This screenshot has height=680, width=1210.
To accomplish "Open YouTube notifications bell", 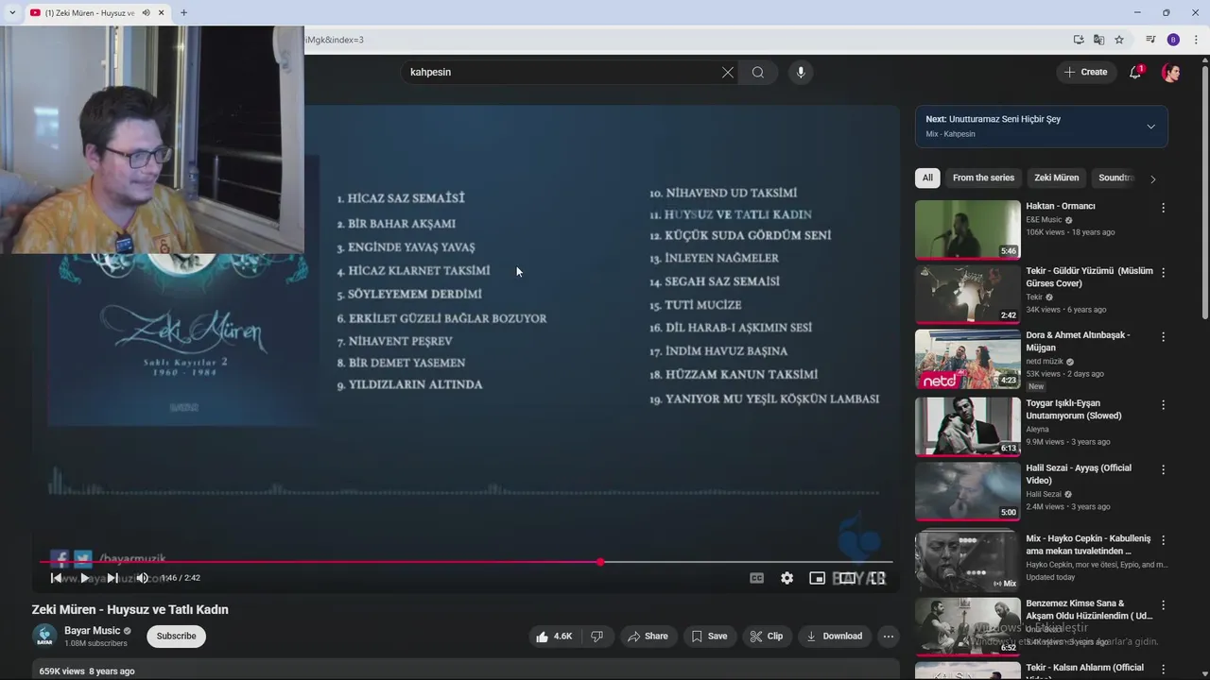I will [x=1136, y=72].
